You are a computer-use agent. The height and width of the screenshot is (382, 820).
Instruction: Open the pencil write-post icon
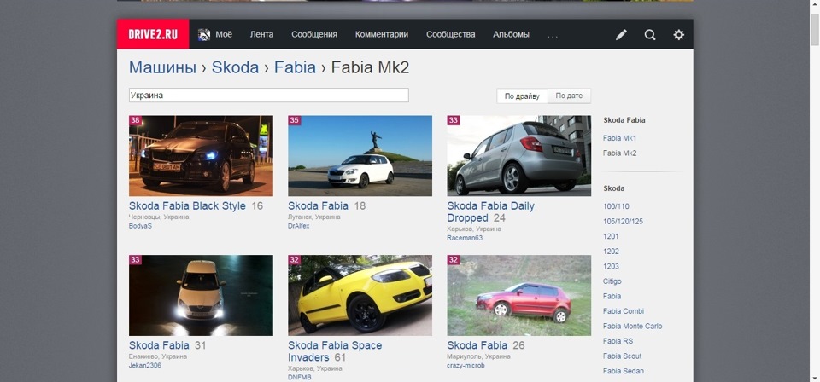[x=621, y=34]
